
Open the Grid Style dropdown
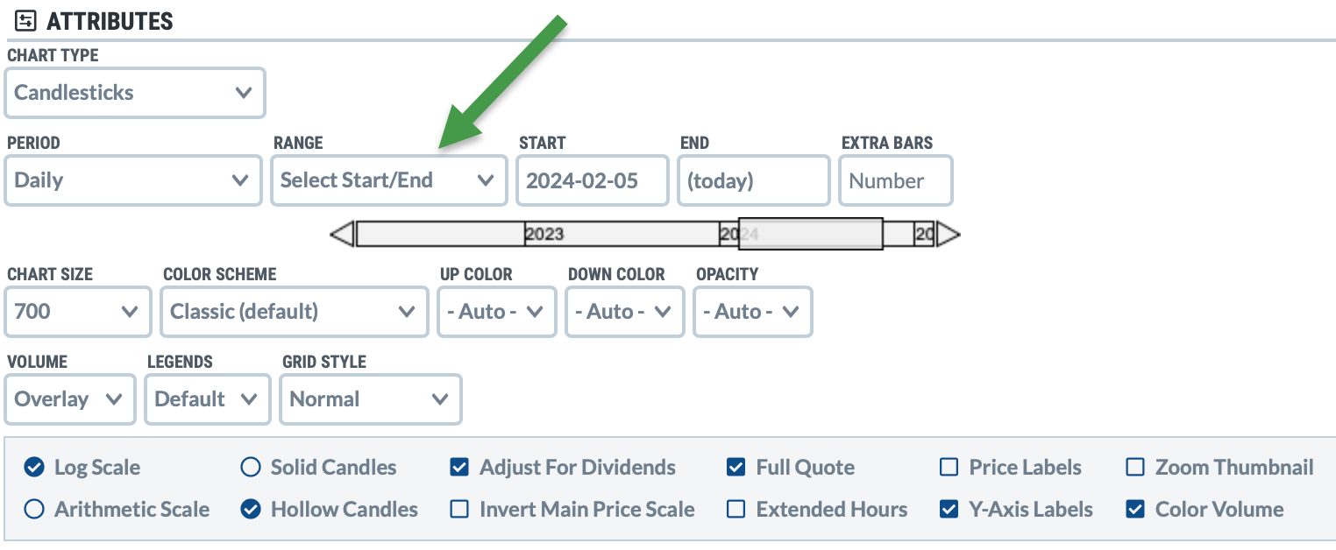pyautogui.click(x=370, y=399)
